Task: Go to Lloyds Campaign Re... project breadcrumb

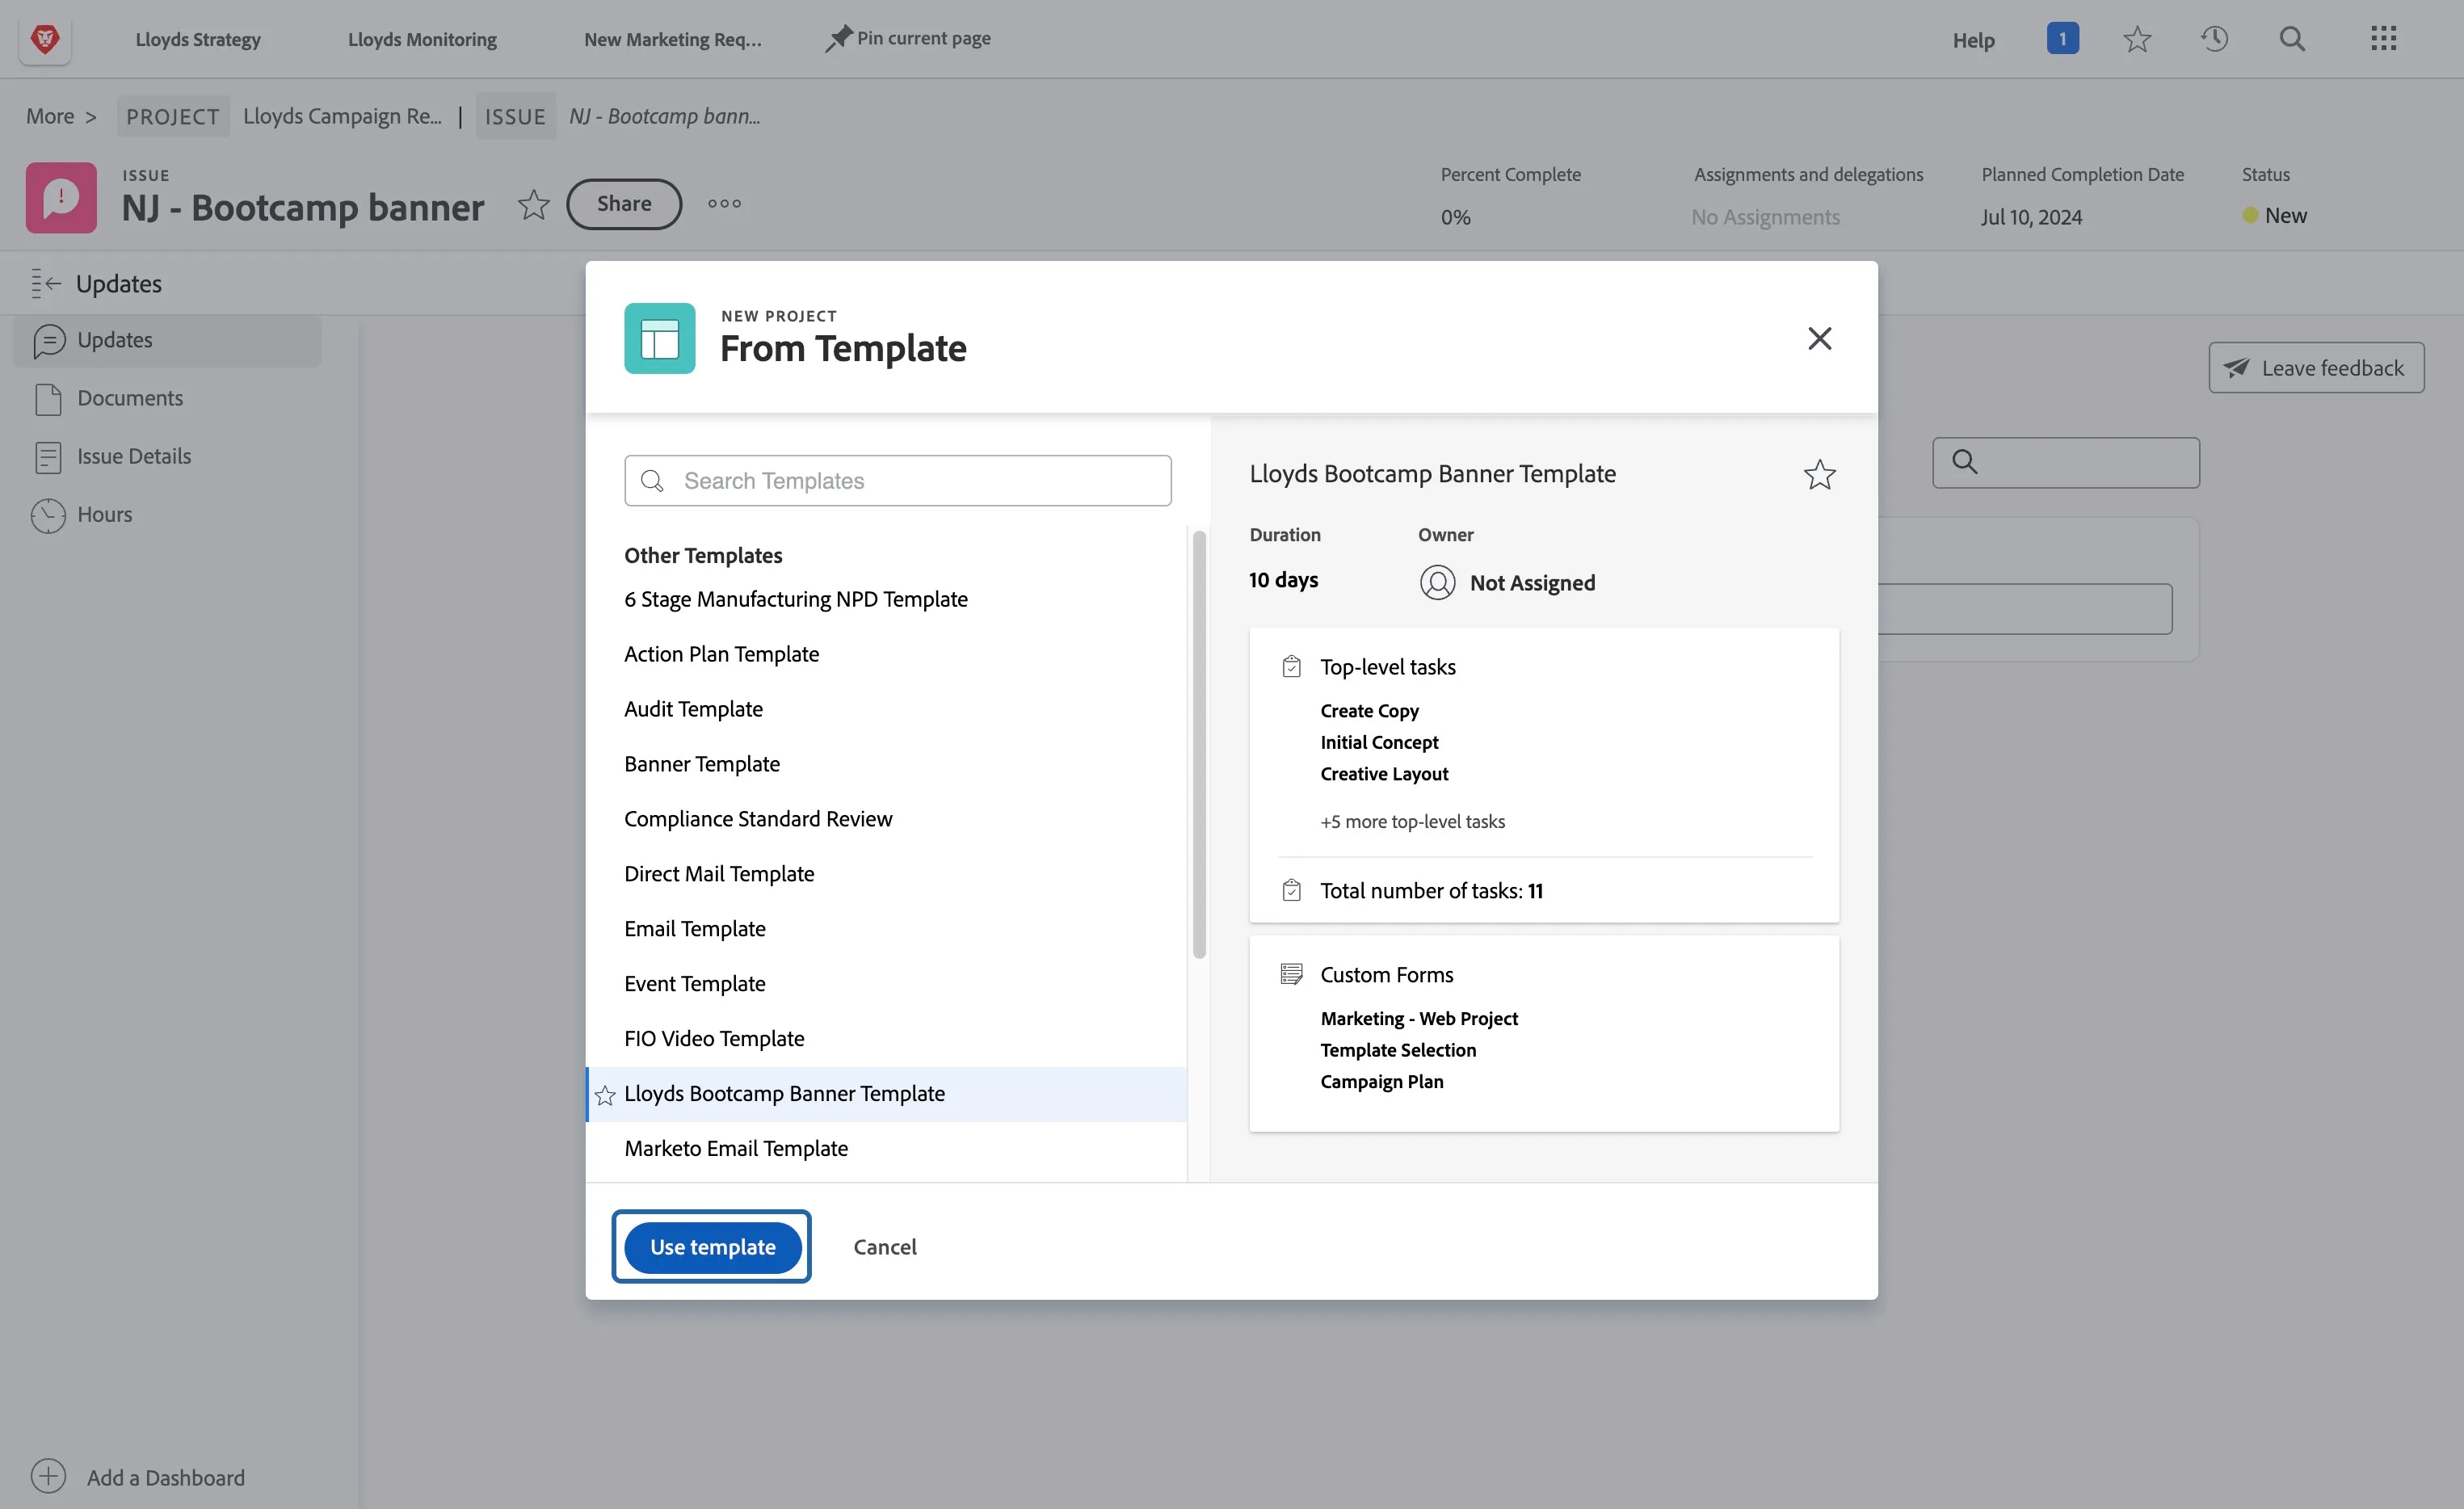Action: pos(342,116)
